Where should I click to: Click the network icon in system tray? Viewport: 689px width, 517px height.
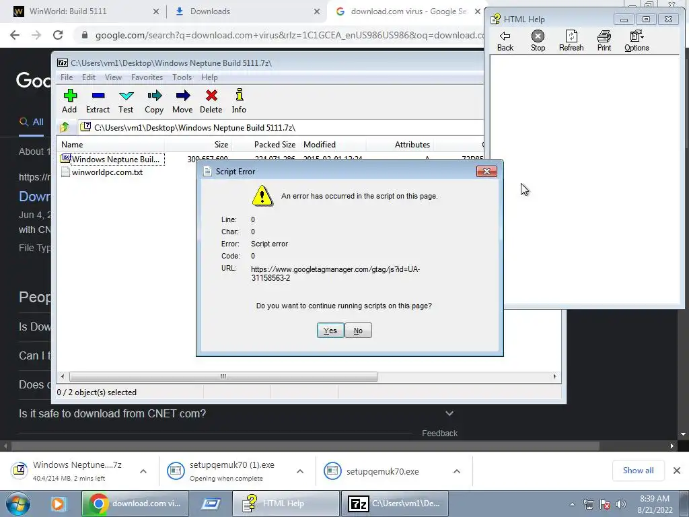[x=588, y=504]
